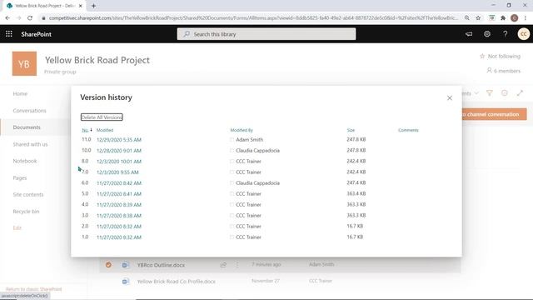
Task: Open the filter pane funnel icon
Action: 490,92
